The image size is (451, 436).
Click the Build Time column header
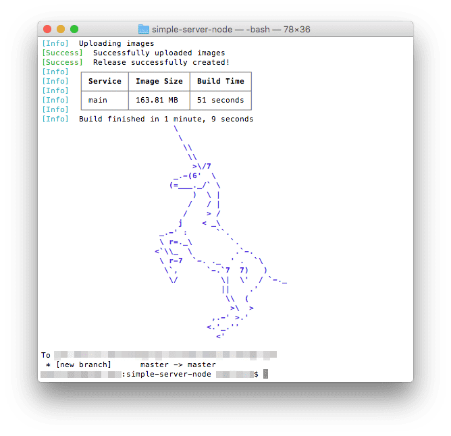(x=220, y=81)
